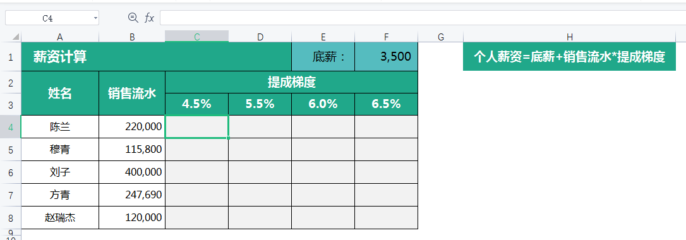Select the cell with name 陈兰
Image resolution: width=686 pixels, height=240 pixels.
pos(60,127)
